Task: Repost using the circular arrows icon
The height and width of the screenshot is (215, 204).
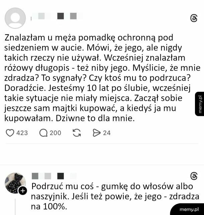Action: tap(77, 133)
